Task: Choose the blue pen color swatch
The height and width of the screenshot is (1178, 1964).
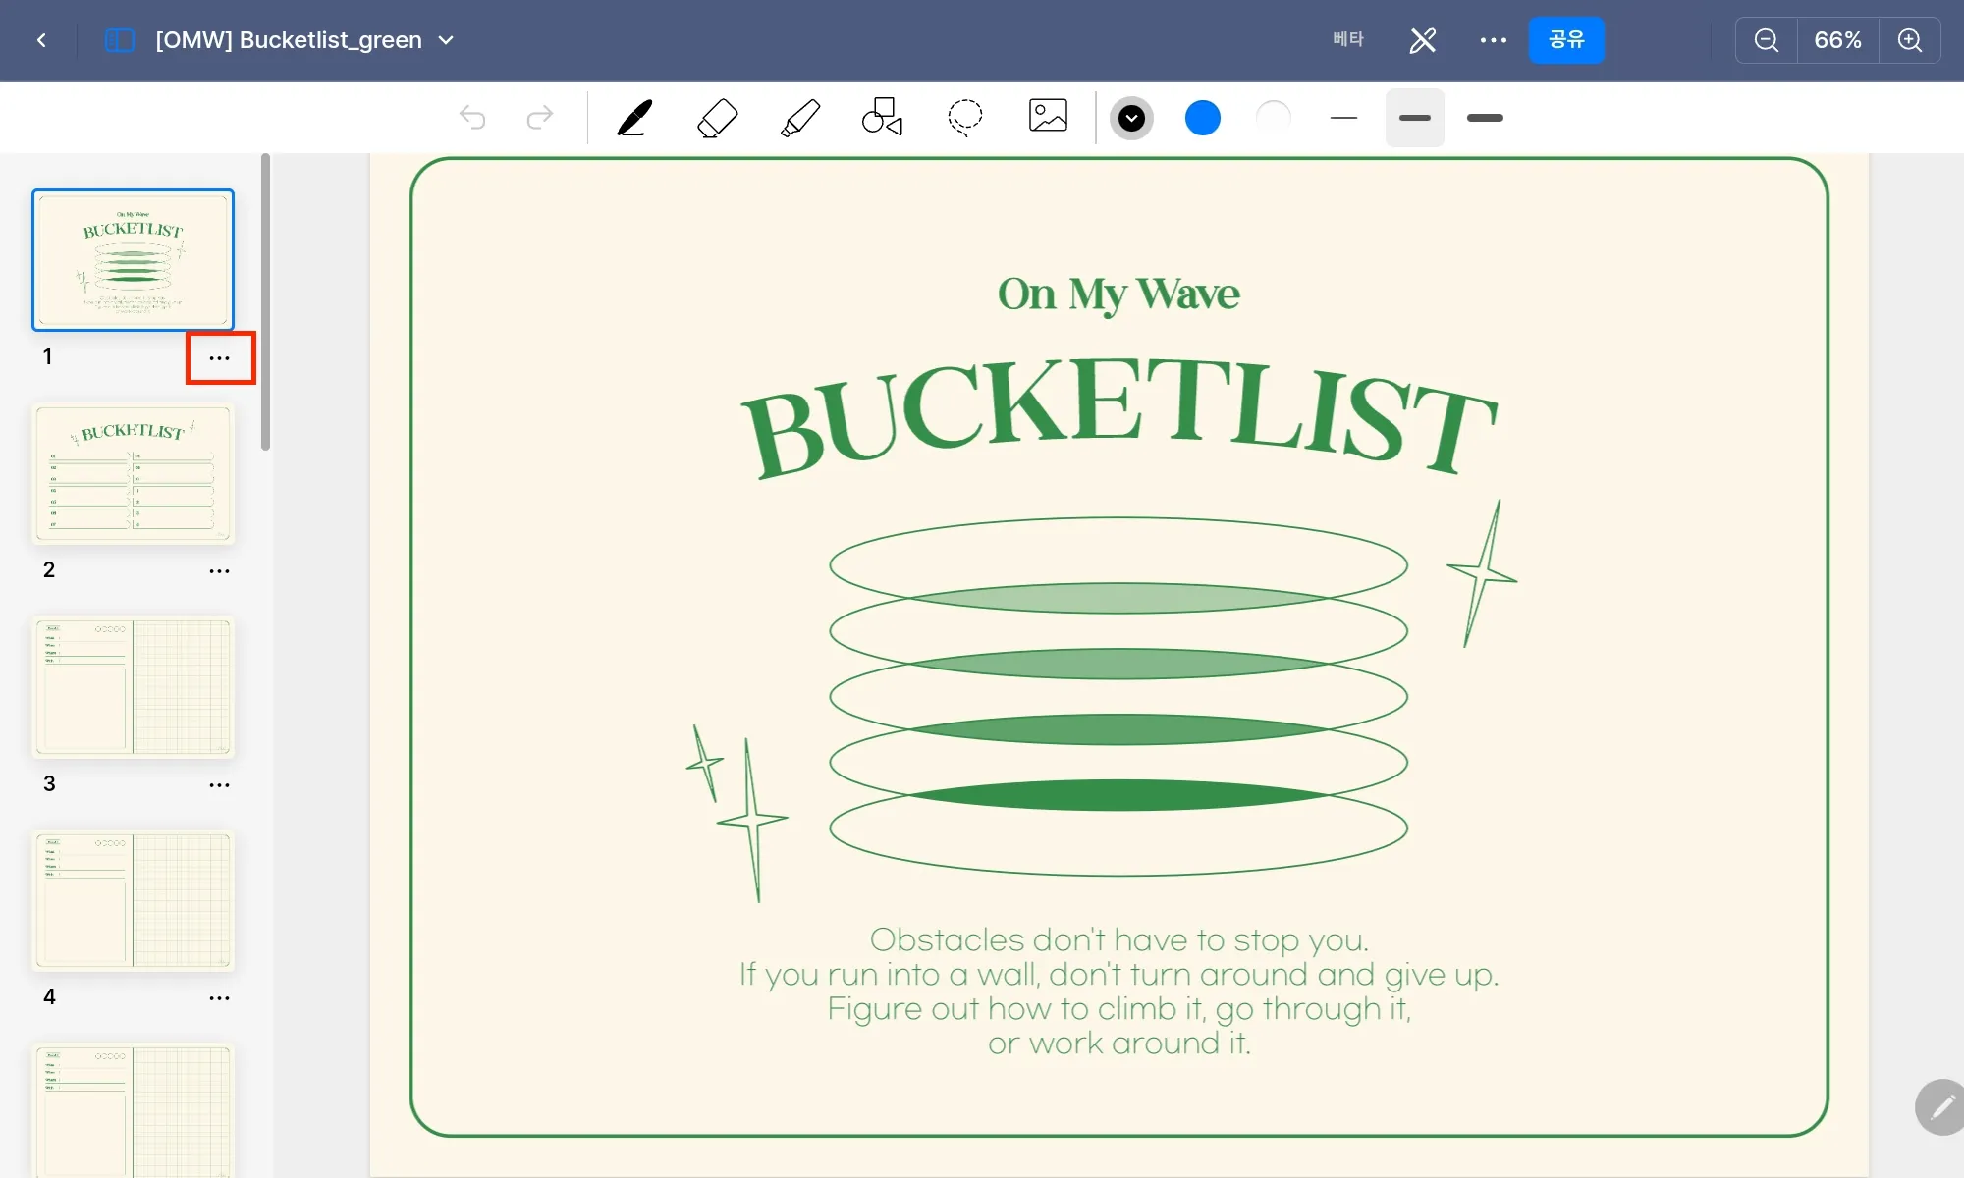Action: (1202, 118)
